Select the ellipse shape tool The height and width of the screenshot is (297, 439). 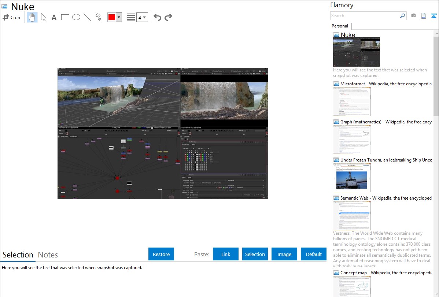pos(76,17)
